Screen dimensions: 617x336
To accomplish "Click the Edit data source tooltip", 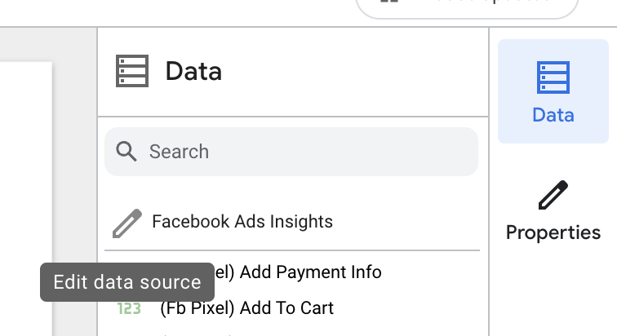I will tap(127, 282).
